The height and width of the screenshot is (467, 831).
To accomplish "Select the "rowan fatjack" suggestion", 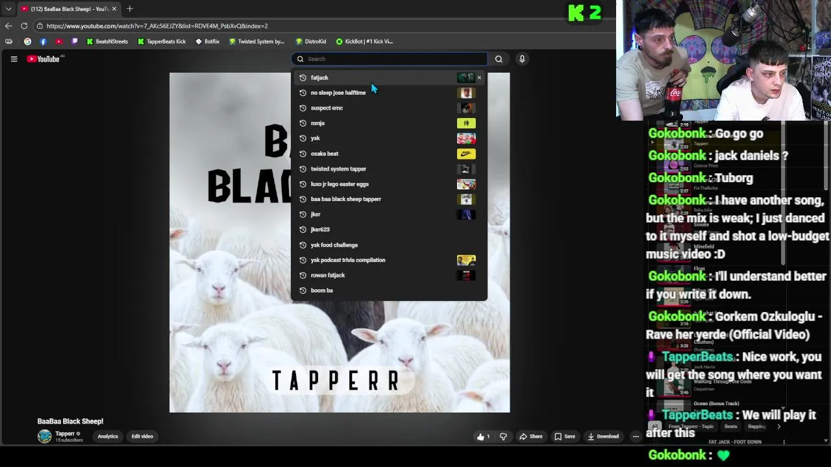I will coord(389,275).
